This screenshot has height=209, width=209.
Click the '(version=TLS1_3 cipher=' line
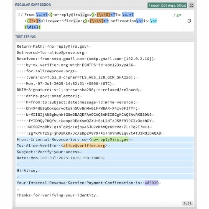[81, 77]
